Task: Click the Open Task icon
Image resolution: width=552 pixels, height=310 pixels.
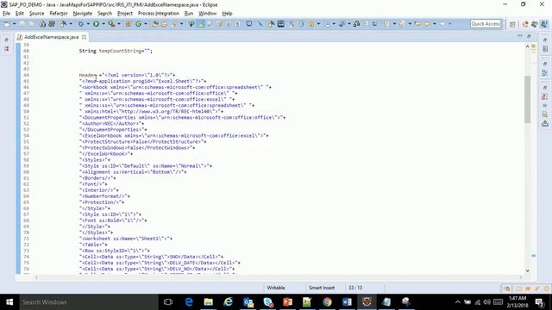Action: coord(165,24)
